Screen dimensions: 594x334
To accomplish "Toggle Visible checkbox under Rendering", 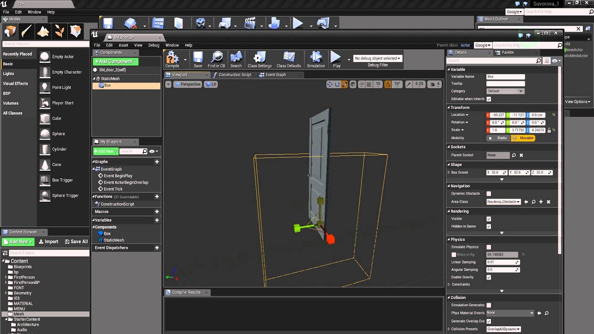I will point(489,219).
